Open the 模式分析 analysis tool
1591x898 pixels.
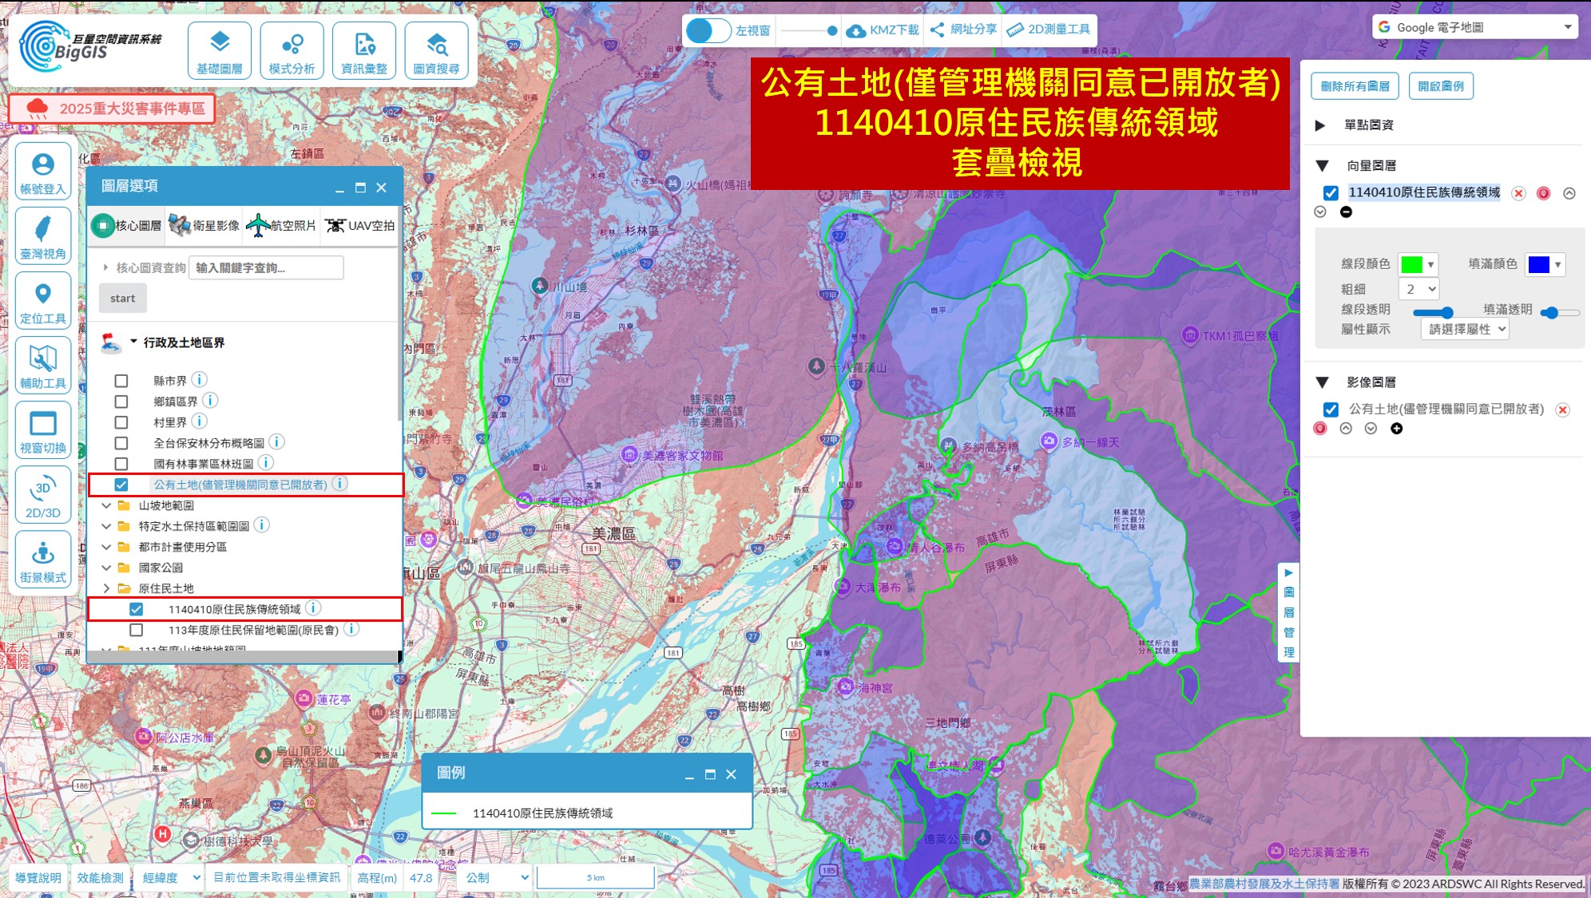point(292,50)
